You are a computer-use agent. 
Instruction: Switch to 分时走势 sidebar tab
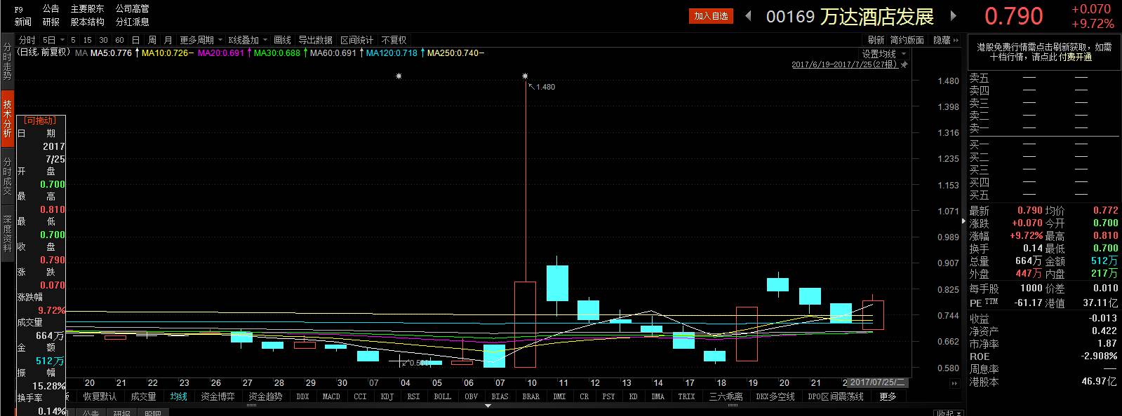pos(7,61)
